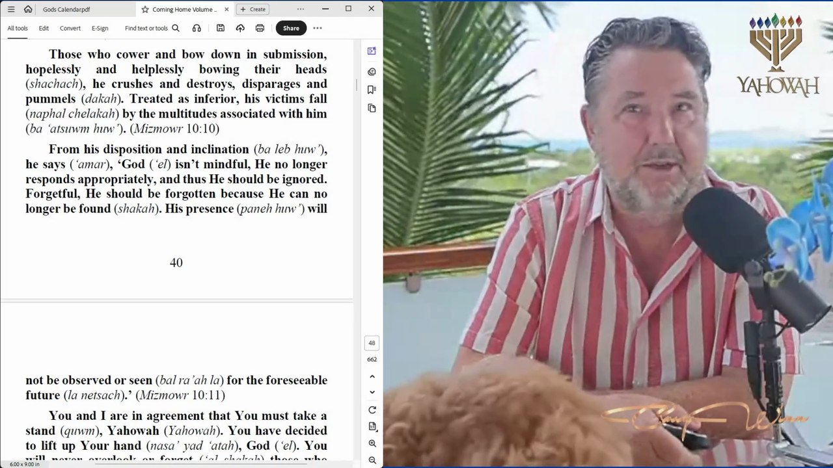Open the E-Sign tool
833x468 pixels.
coord(100,28)
